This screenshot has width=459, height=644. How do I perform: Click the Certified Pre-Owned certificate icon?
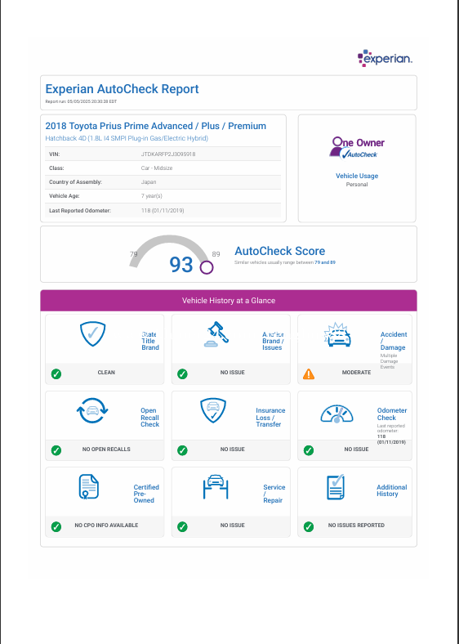click(89, 487)
